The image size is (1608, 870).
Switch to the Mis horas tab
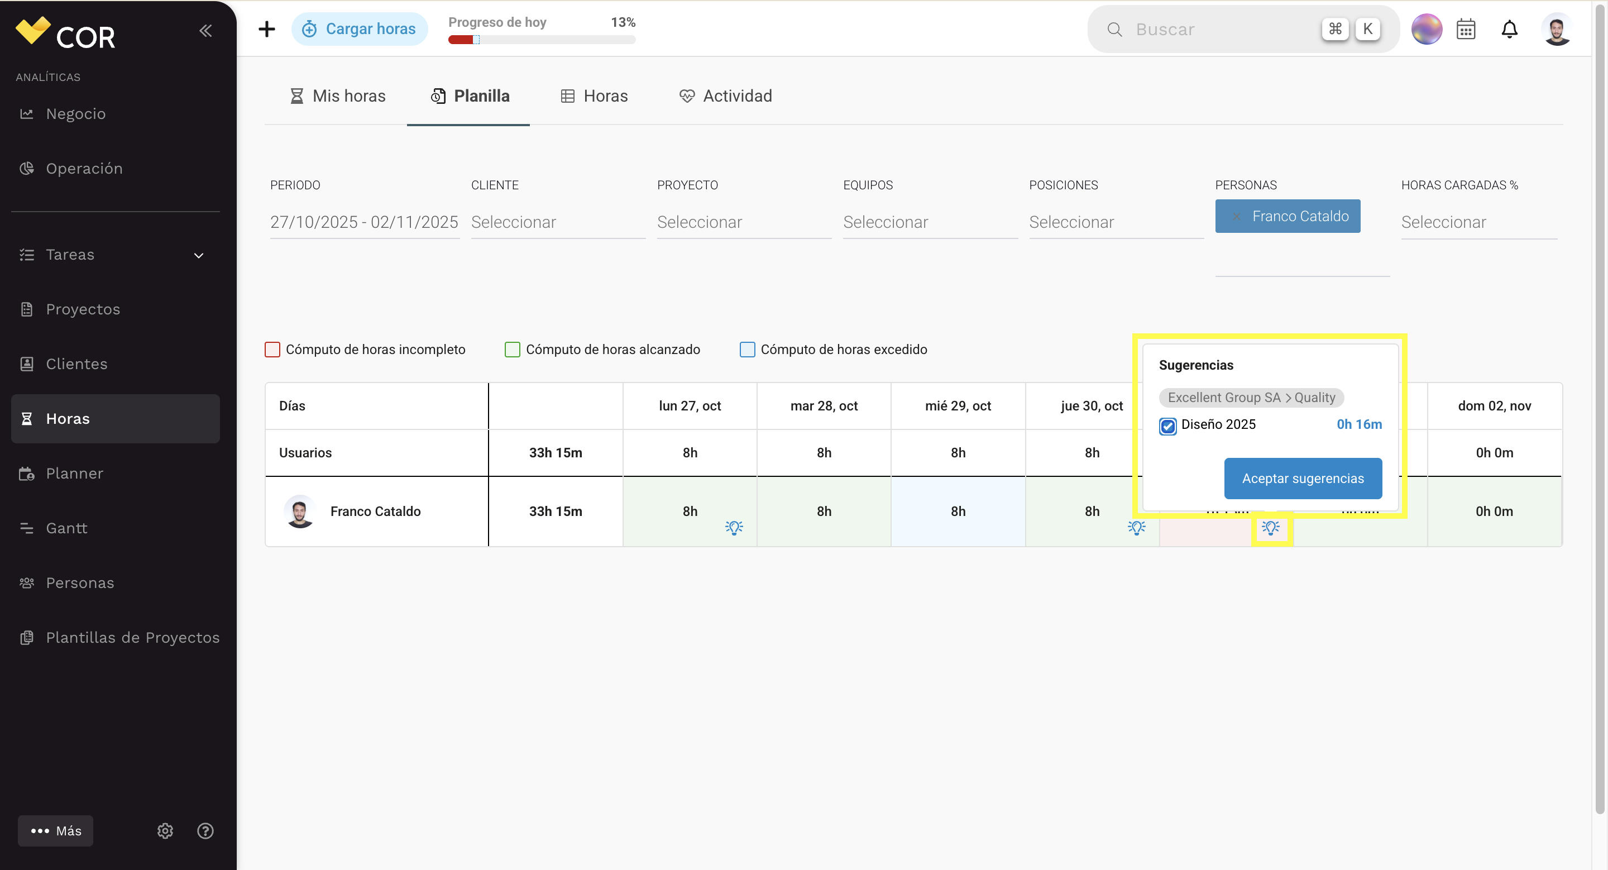(x=338, y=96)
